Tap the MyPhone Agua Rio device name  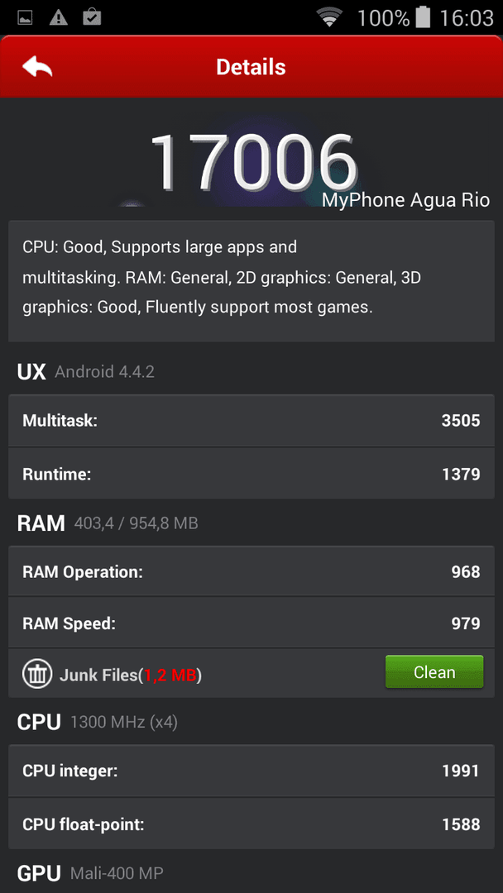[405, 200]
